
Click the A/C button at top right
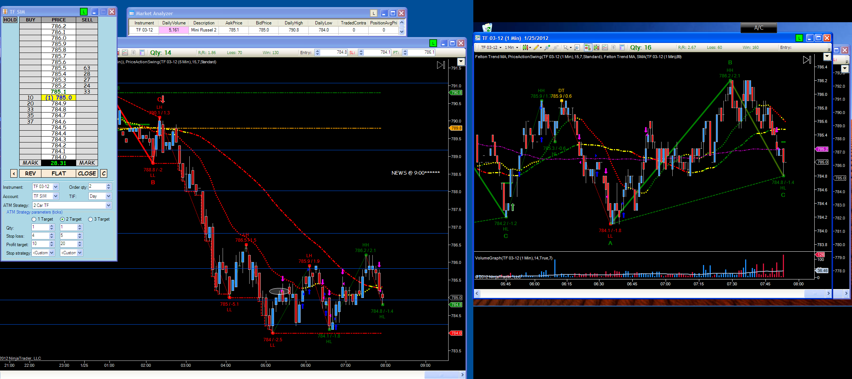[758, 28]
